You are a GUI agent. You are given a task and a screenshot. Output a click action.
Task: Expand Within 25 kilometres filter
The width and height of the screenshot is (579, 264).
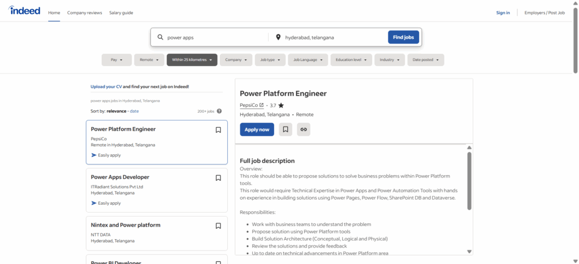pos(192,60)
